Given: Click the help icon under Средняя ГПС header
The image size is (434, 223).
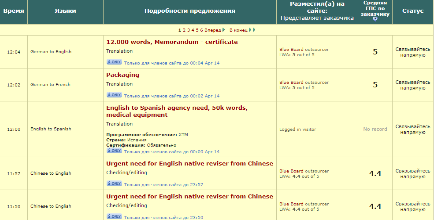Looking at the screenshot, I should point(375,19).
